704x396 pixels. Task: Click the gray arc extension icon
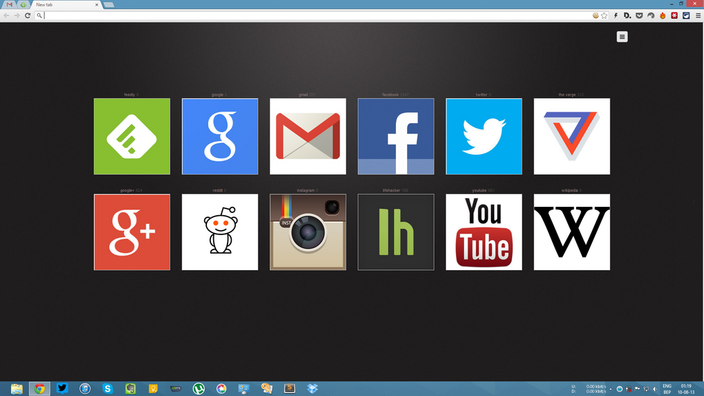tap(651, 16)
